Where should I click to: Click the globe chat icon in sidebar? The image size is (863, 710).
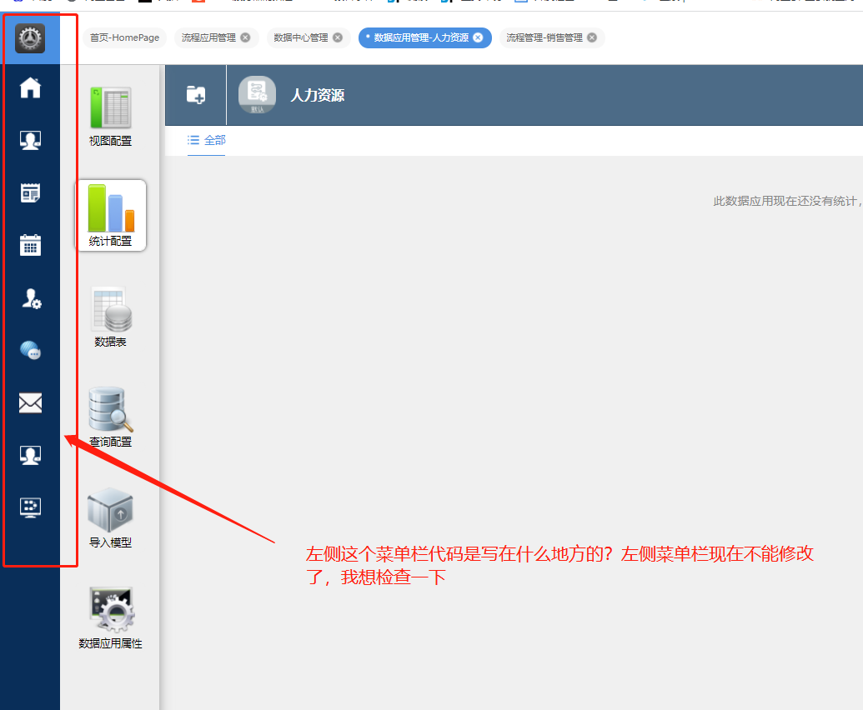pyautogui.click(x=30, y=350)
